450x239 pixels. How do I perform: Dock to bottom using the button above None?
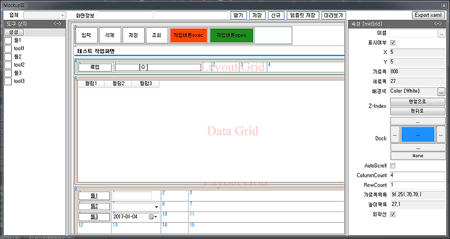418,148
